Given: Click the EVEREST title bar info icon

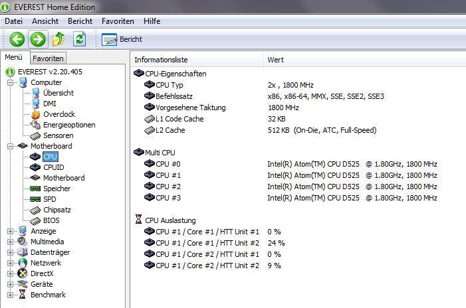Looking at the screenshot, I should pos(5,7).
